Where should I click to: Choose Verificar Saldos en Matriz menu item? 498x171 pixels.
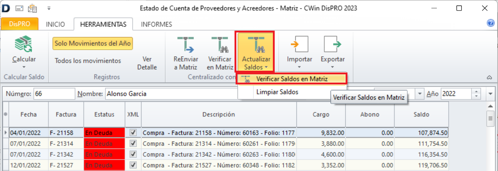292,79
